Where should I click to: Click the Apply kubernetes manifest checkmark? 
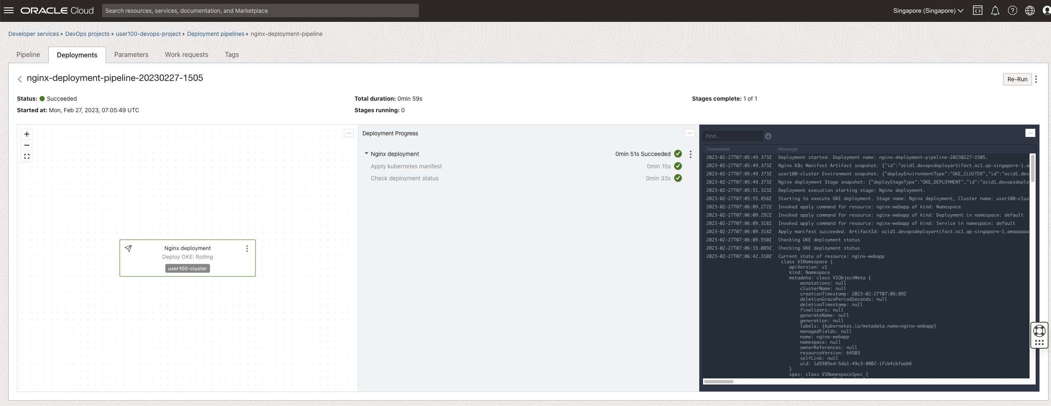point(678,166)
